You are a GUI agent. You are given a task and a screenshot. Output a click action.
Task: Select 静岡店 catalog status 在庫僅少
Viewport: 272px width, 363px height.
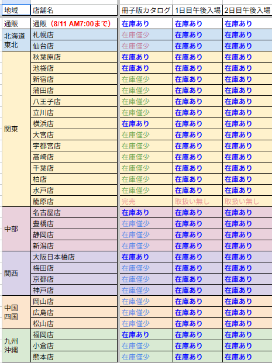click(x=146, y=235)
